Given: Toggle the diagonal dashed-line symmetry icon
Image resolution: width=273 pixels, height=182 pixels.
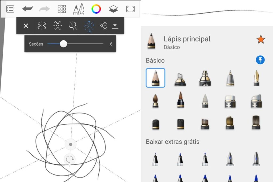Looking at the screenshot, I should [73, 26].
